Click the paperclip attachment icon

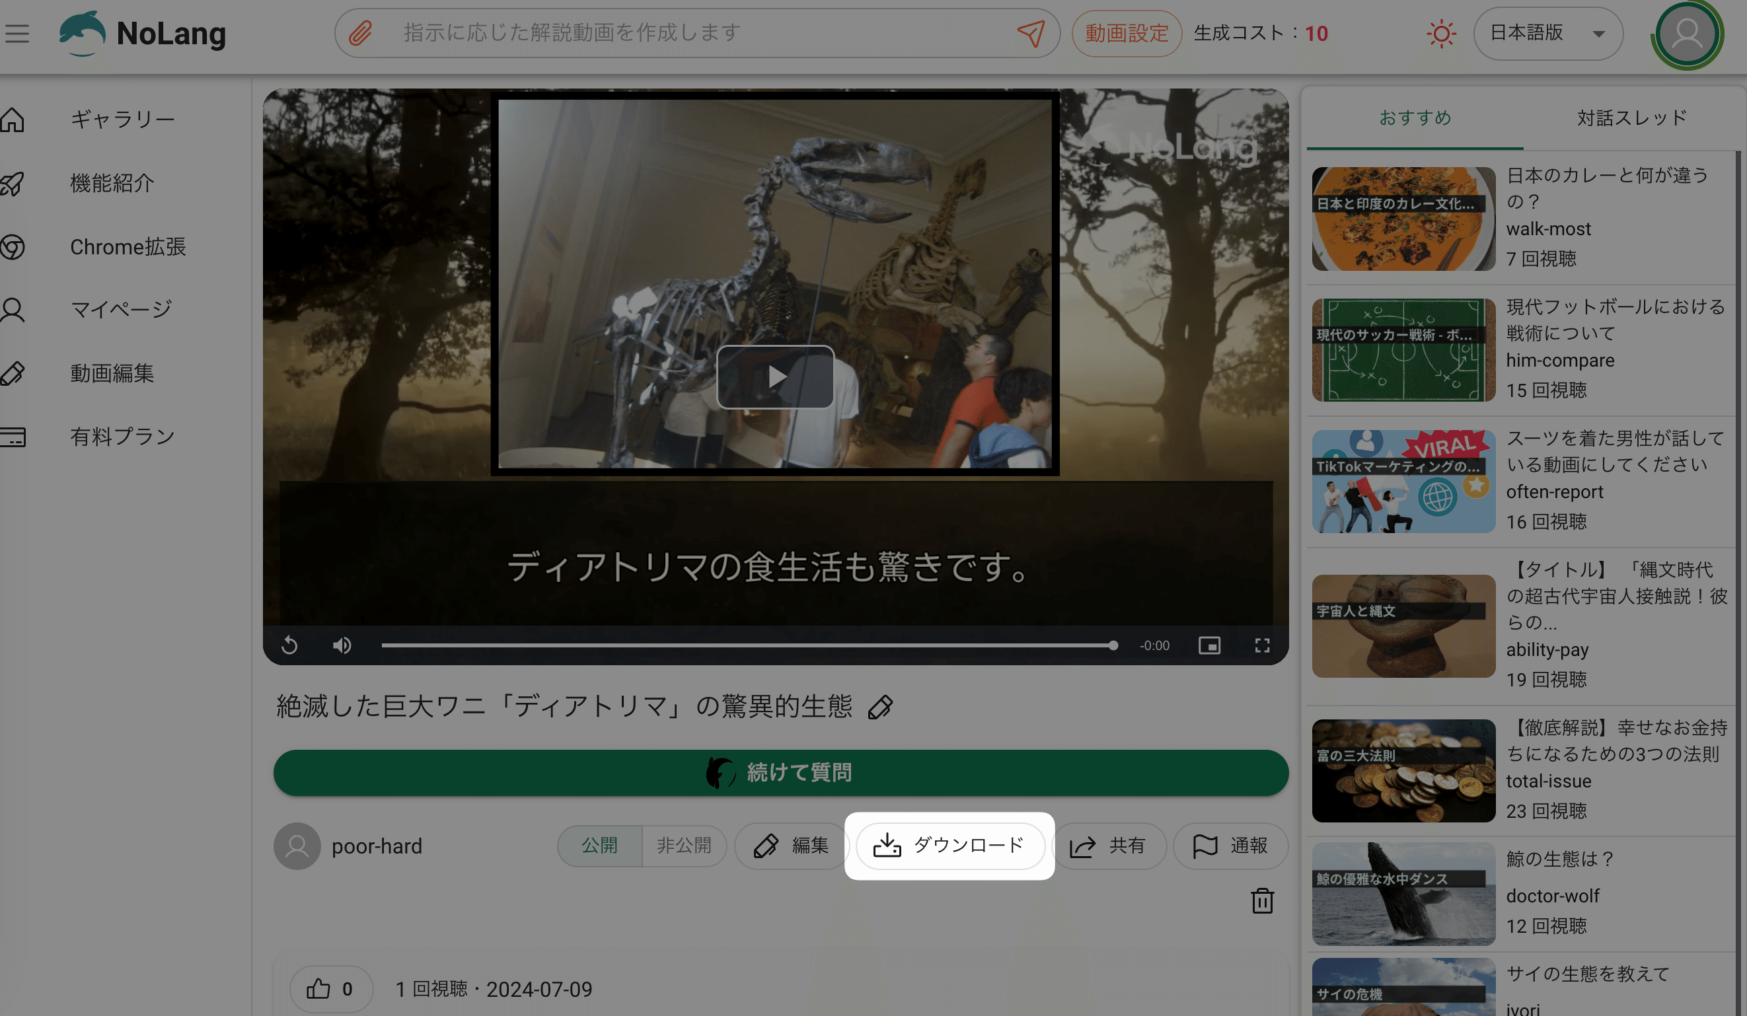click(360, 32)
